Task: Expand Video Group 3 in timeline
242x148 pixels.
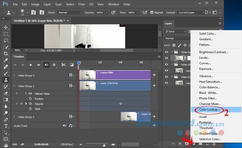Action: tap(14, 75)
